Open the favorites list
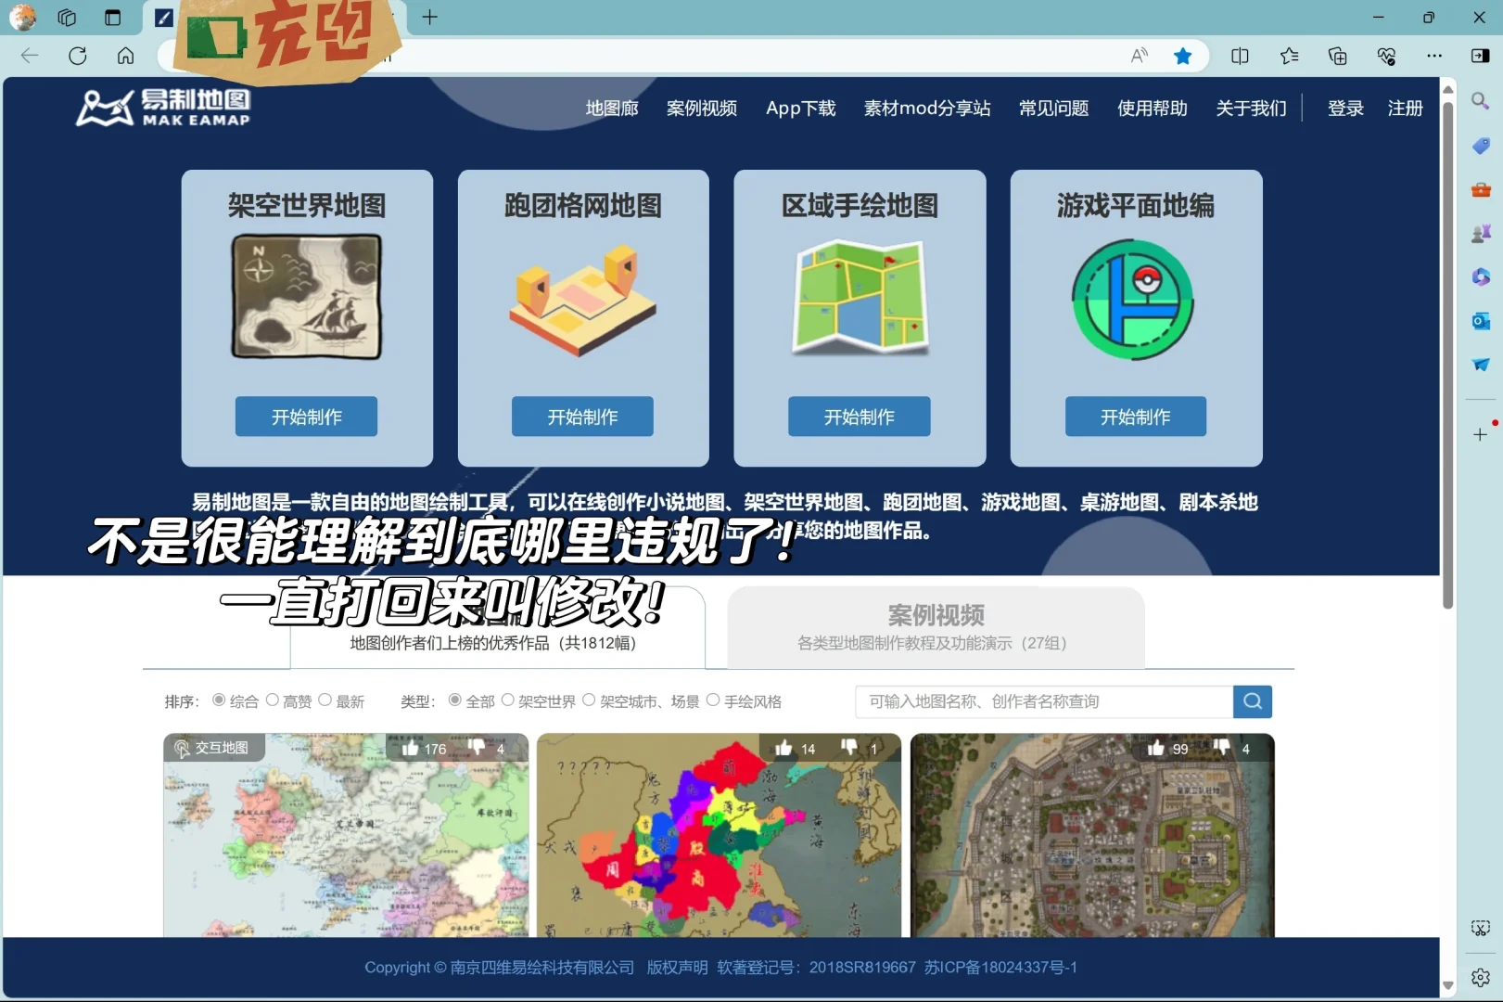Image resolution: width=1503 pixels, height=1002 pixels. click(1289, 56)
